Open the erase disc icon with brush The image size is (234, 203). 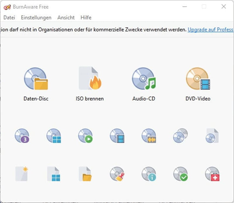(x=117, y=174)
